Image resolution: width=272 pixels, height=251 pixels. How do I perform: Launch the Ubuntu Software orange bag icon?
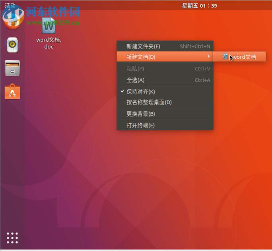12,92
